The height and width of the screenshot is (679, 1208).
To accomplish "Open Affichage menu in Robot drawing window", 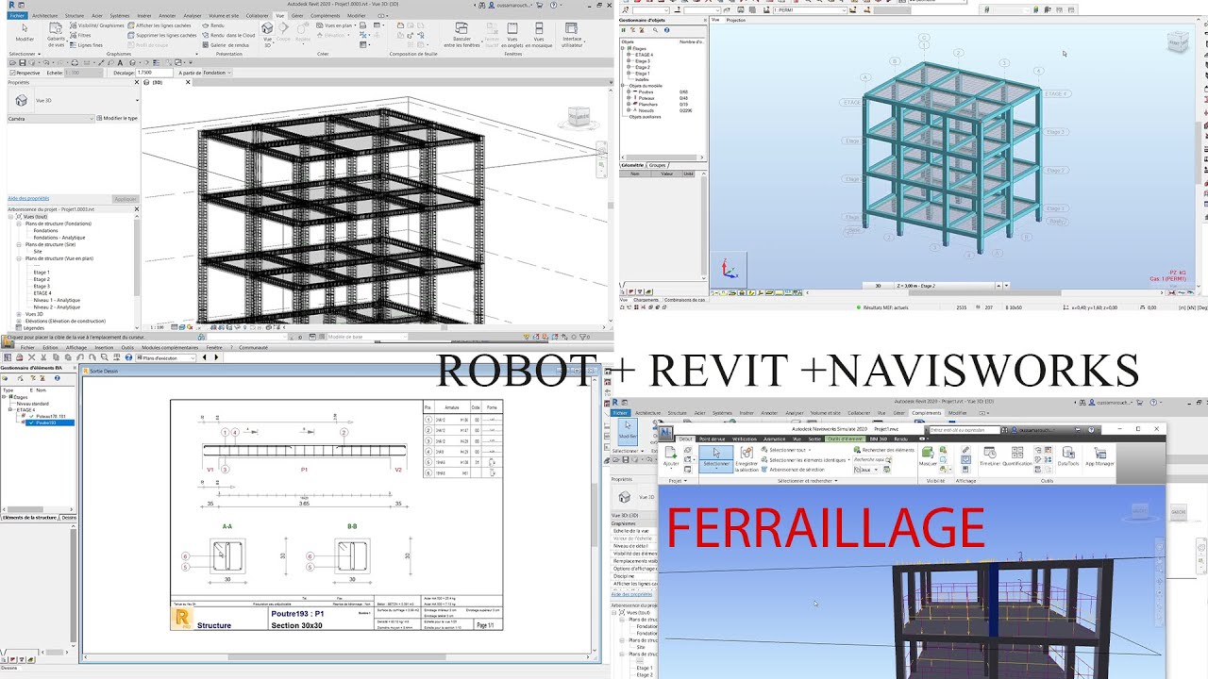I will pos(76,347).
